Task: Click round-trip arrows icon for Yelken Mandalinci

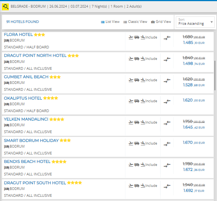Action: 167,123
